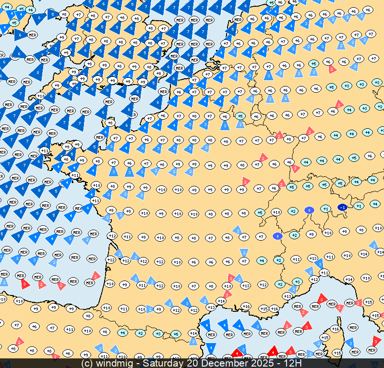Click the +16 temperature label on Corsica
Viewport: 384px width, 368px height.
point(335,329)
